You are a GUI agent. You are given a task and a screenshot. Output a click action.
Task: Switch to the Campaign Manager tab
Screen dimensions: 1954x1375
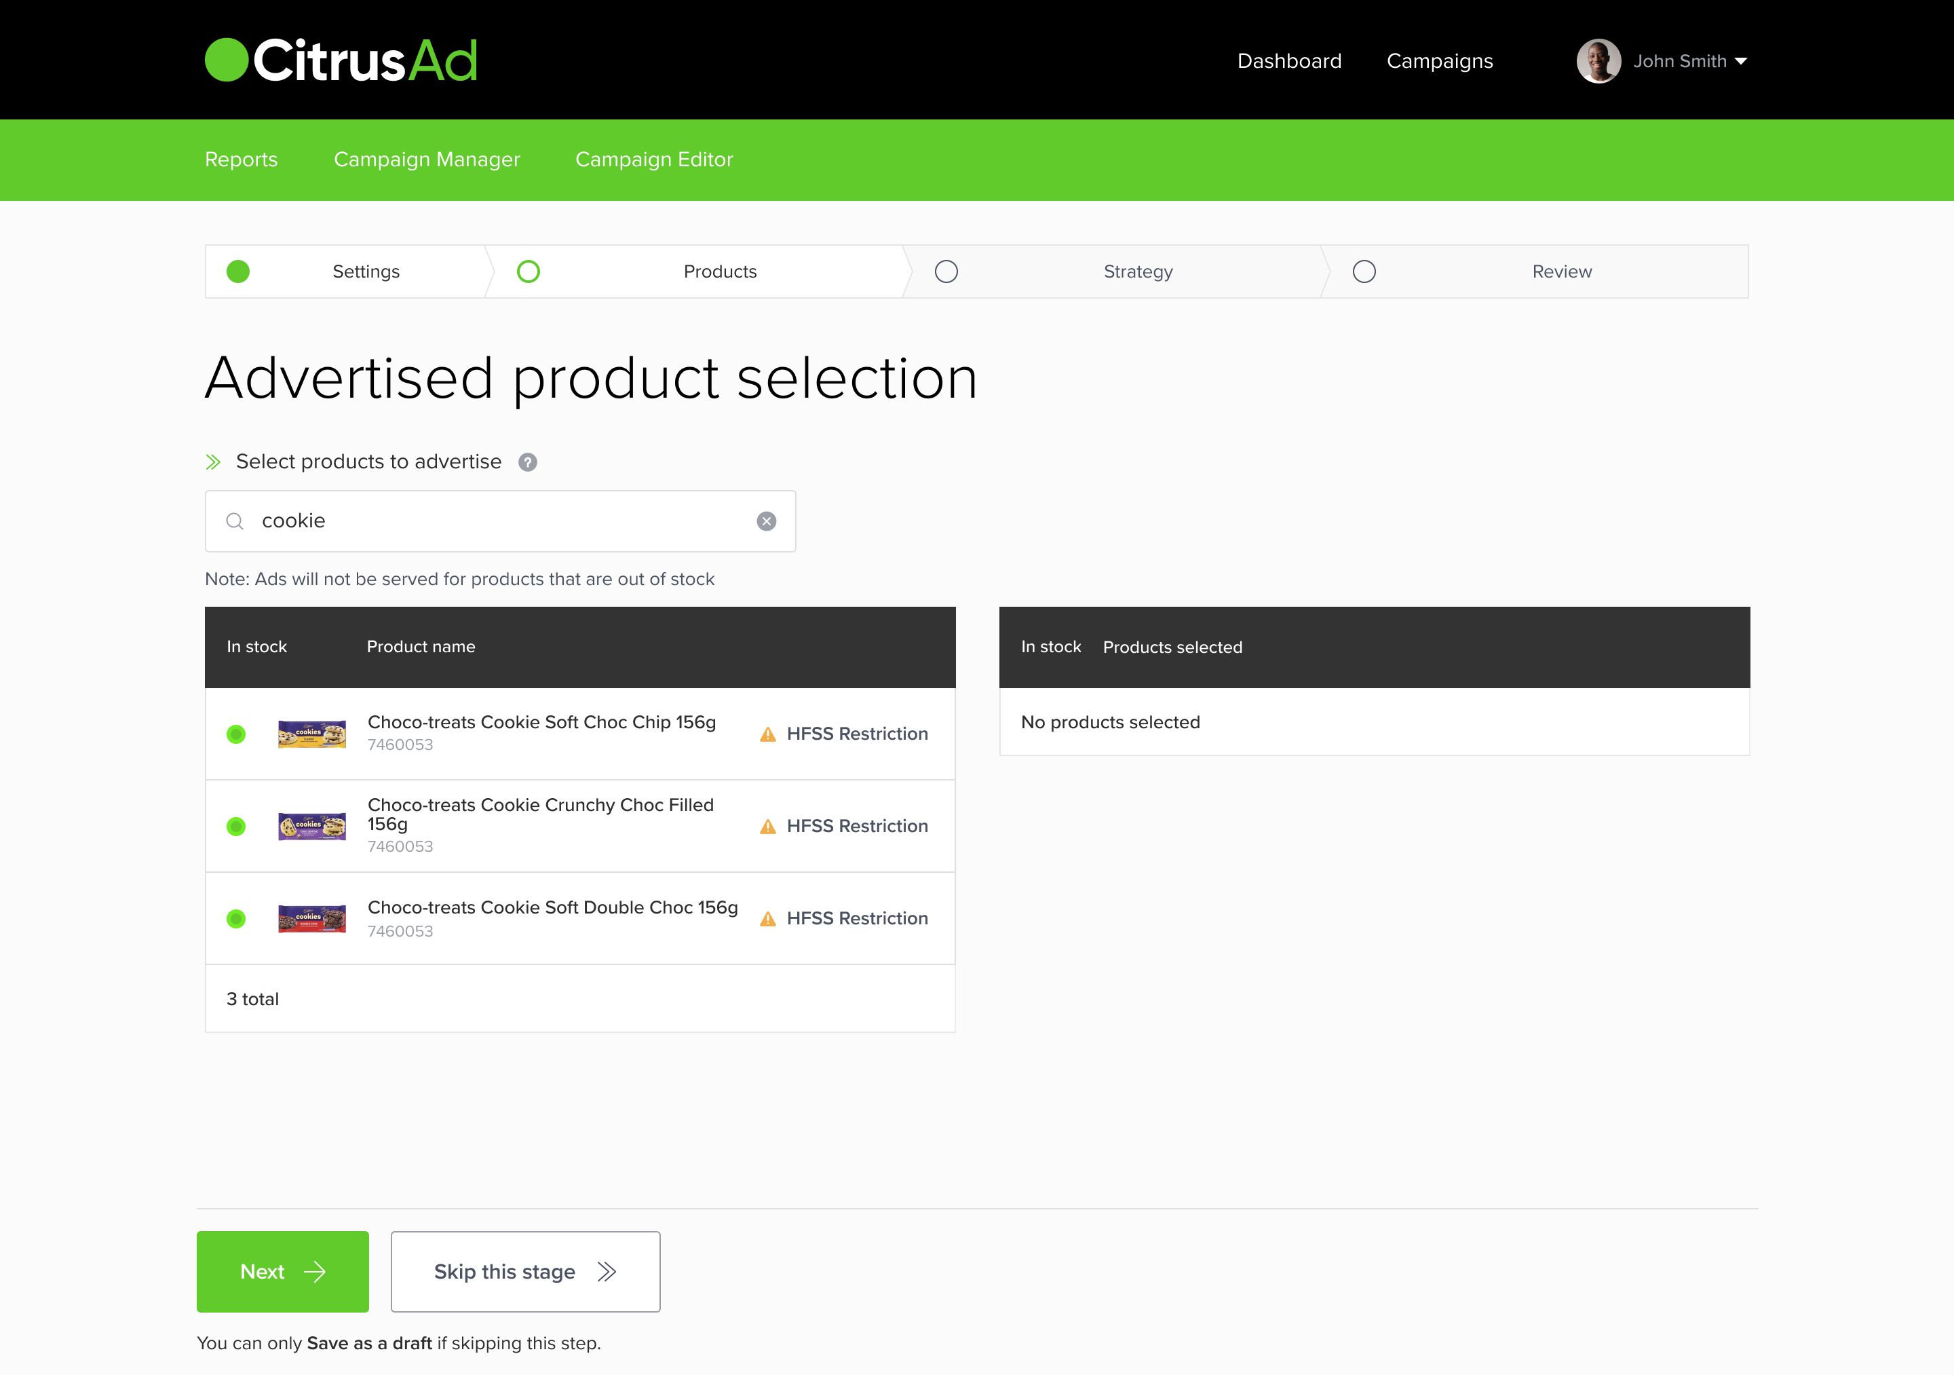point(426,160)
